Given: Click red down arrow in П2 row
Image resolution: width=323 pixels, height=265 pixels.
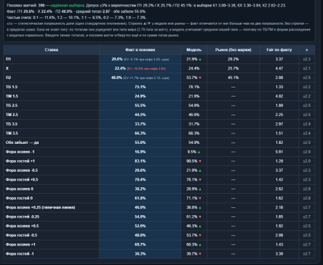Looking at the screenshot, I should [200, 78].
